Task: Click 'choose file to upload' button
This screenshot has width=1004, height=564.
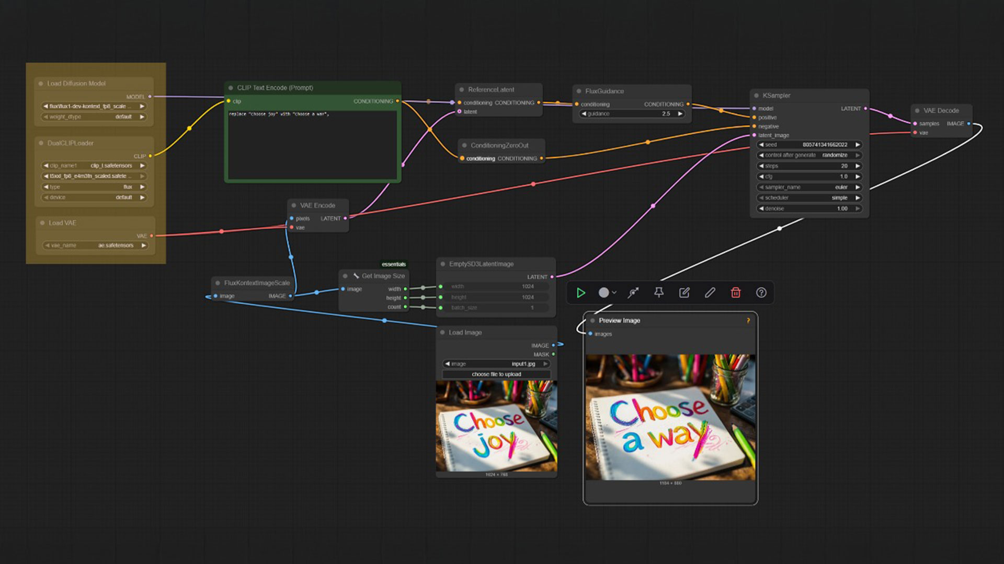Action: [x=496, y=374]
